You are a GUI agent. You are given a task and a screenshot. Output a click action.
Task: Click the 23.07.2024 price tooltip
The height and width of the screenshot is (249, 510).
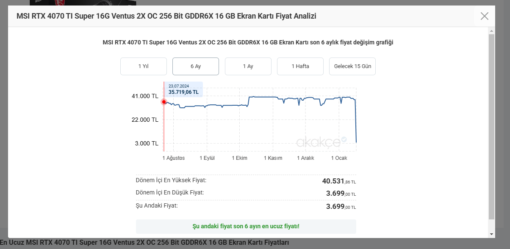click(183, 89)
